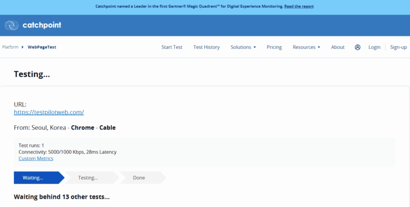Click the breadcrumb arrow after Platform

[22, 47]
